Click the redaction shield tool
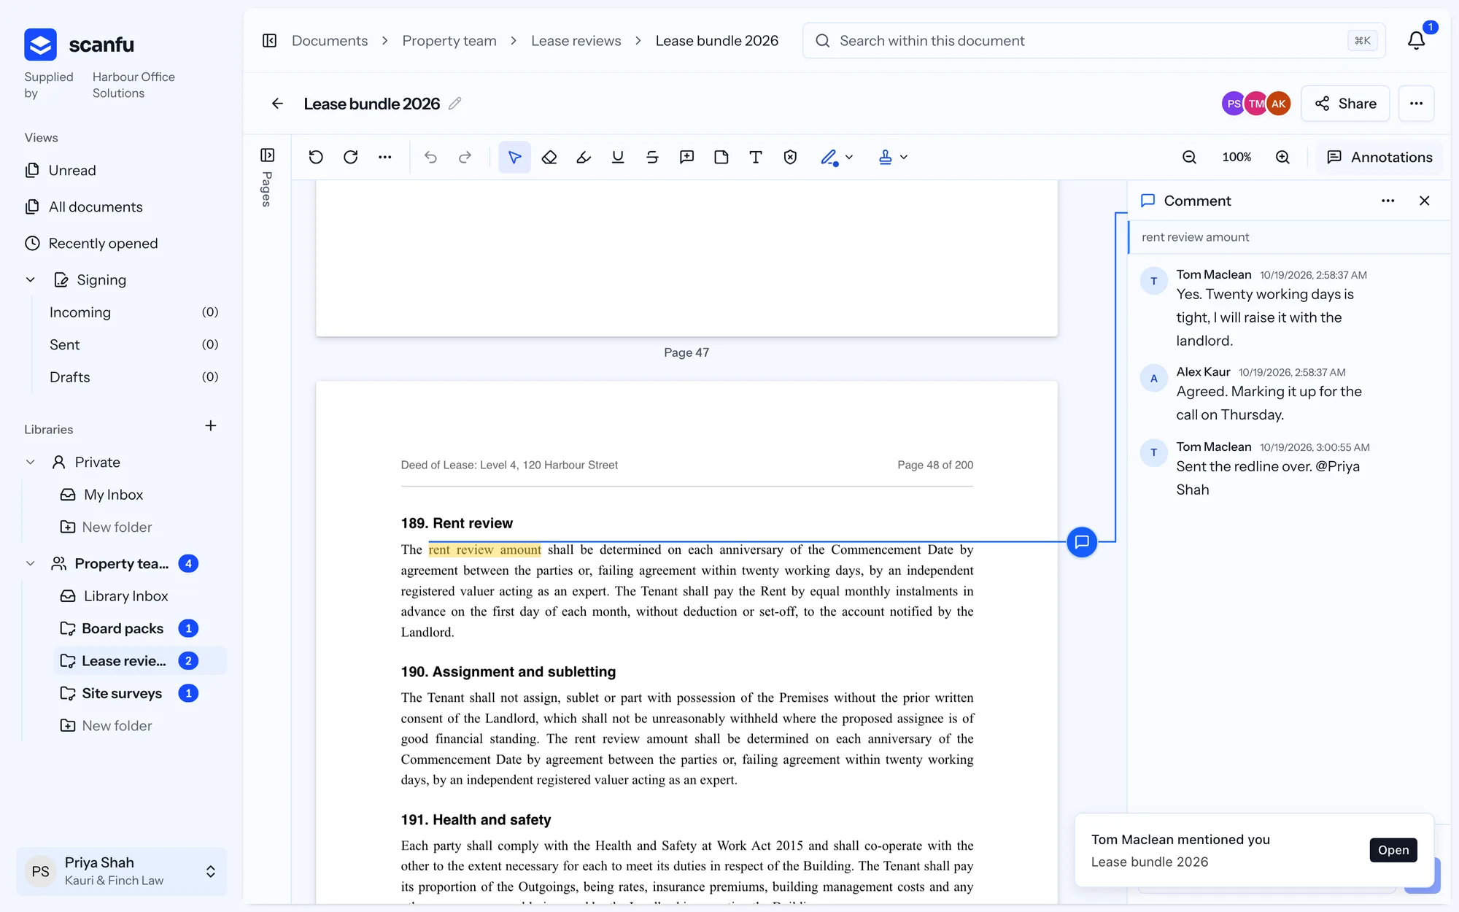1459x912 pixels. click(790, 157)
